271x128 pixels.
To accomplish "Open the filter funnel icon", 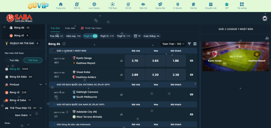I will pos(189,44).
